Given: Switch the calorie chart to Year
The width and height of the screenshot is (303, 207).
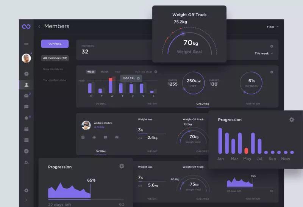Looking at the screenshot, I should [117, 72].
